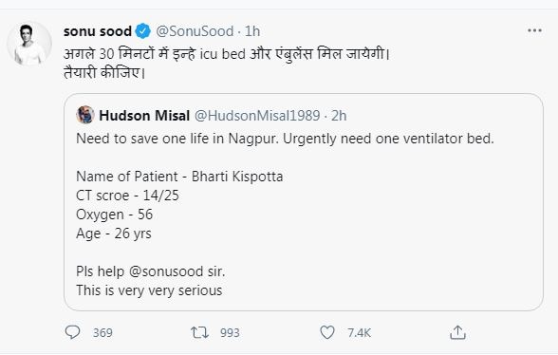558x355 pixels.
Task: Retweet using the retweet arrows icon
Action: coord(199,332)
